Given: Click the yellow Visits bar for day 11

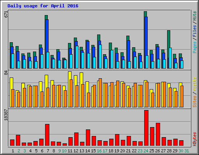Looking at the screenshot, I should (70, 76).
